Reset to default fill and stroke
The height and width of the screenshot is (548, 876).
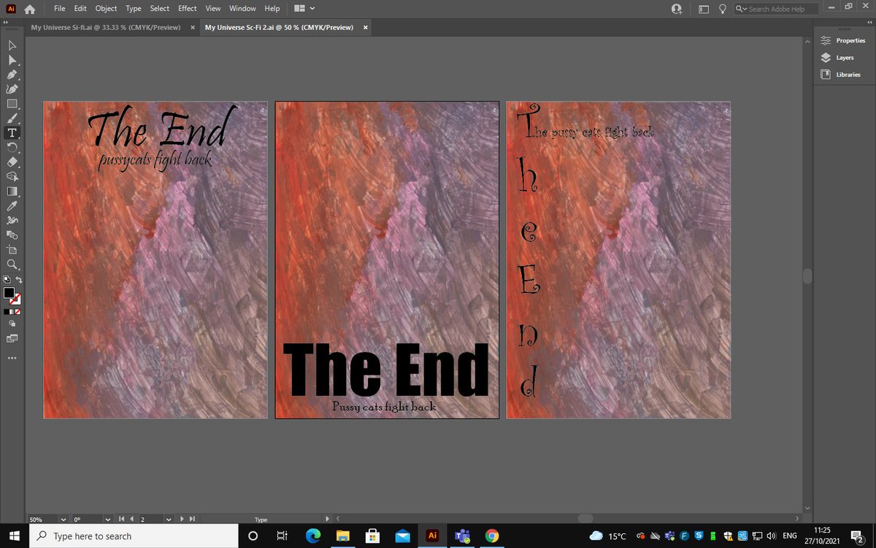pos(7,279)
